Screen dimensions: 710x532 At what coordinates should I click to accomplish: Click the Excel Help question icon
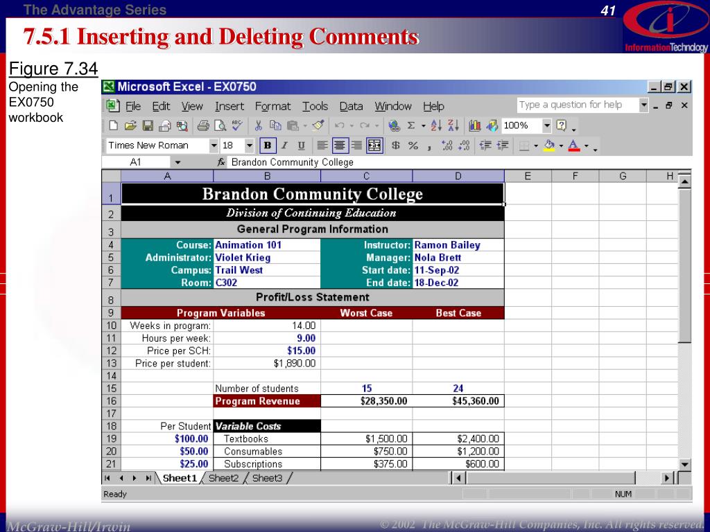pyautogui.click(x=561, y=125)
